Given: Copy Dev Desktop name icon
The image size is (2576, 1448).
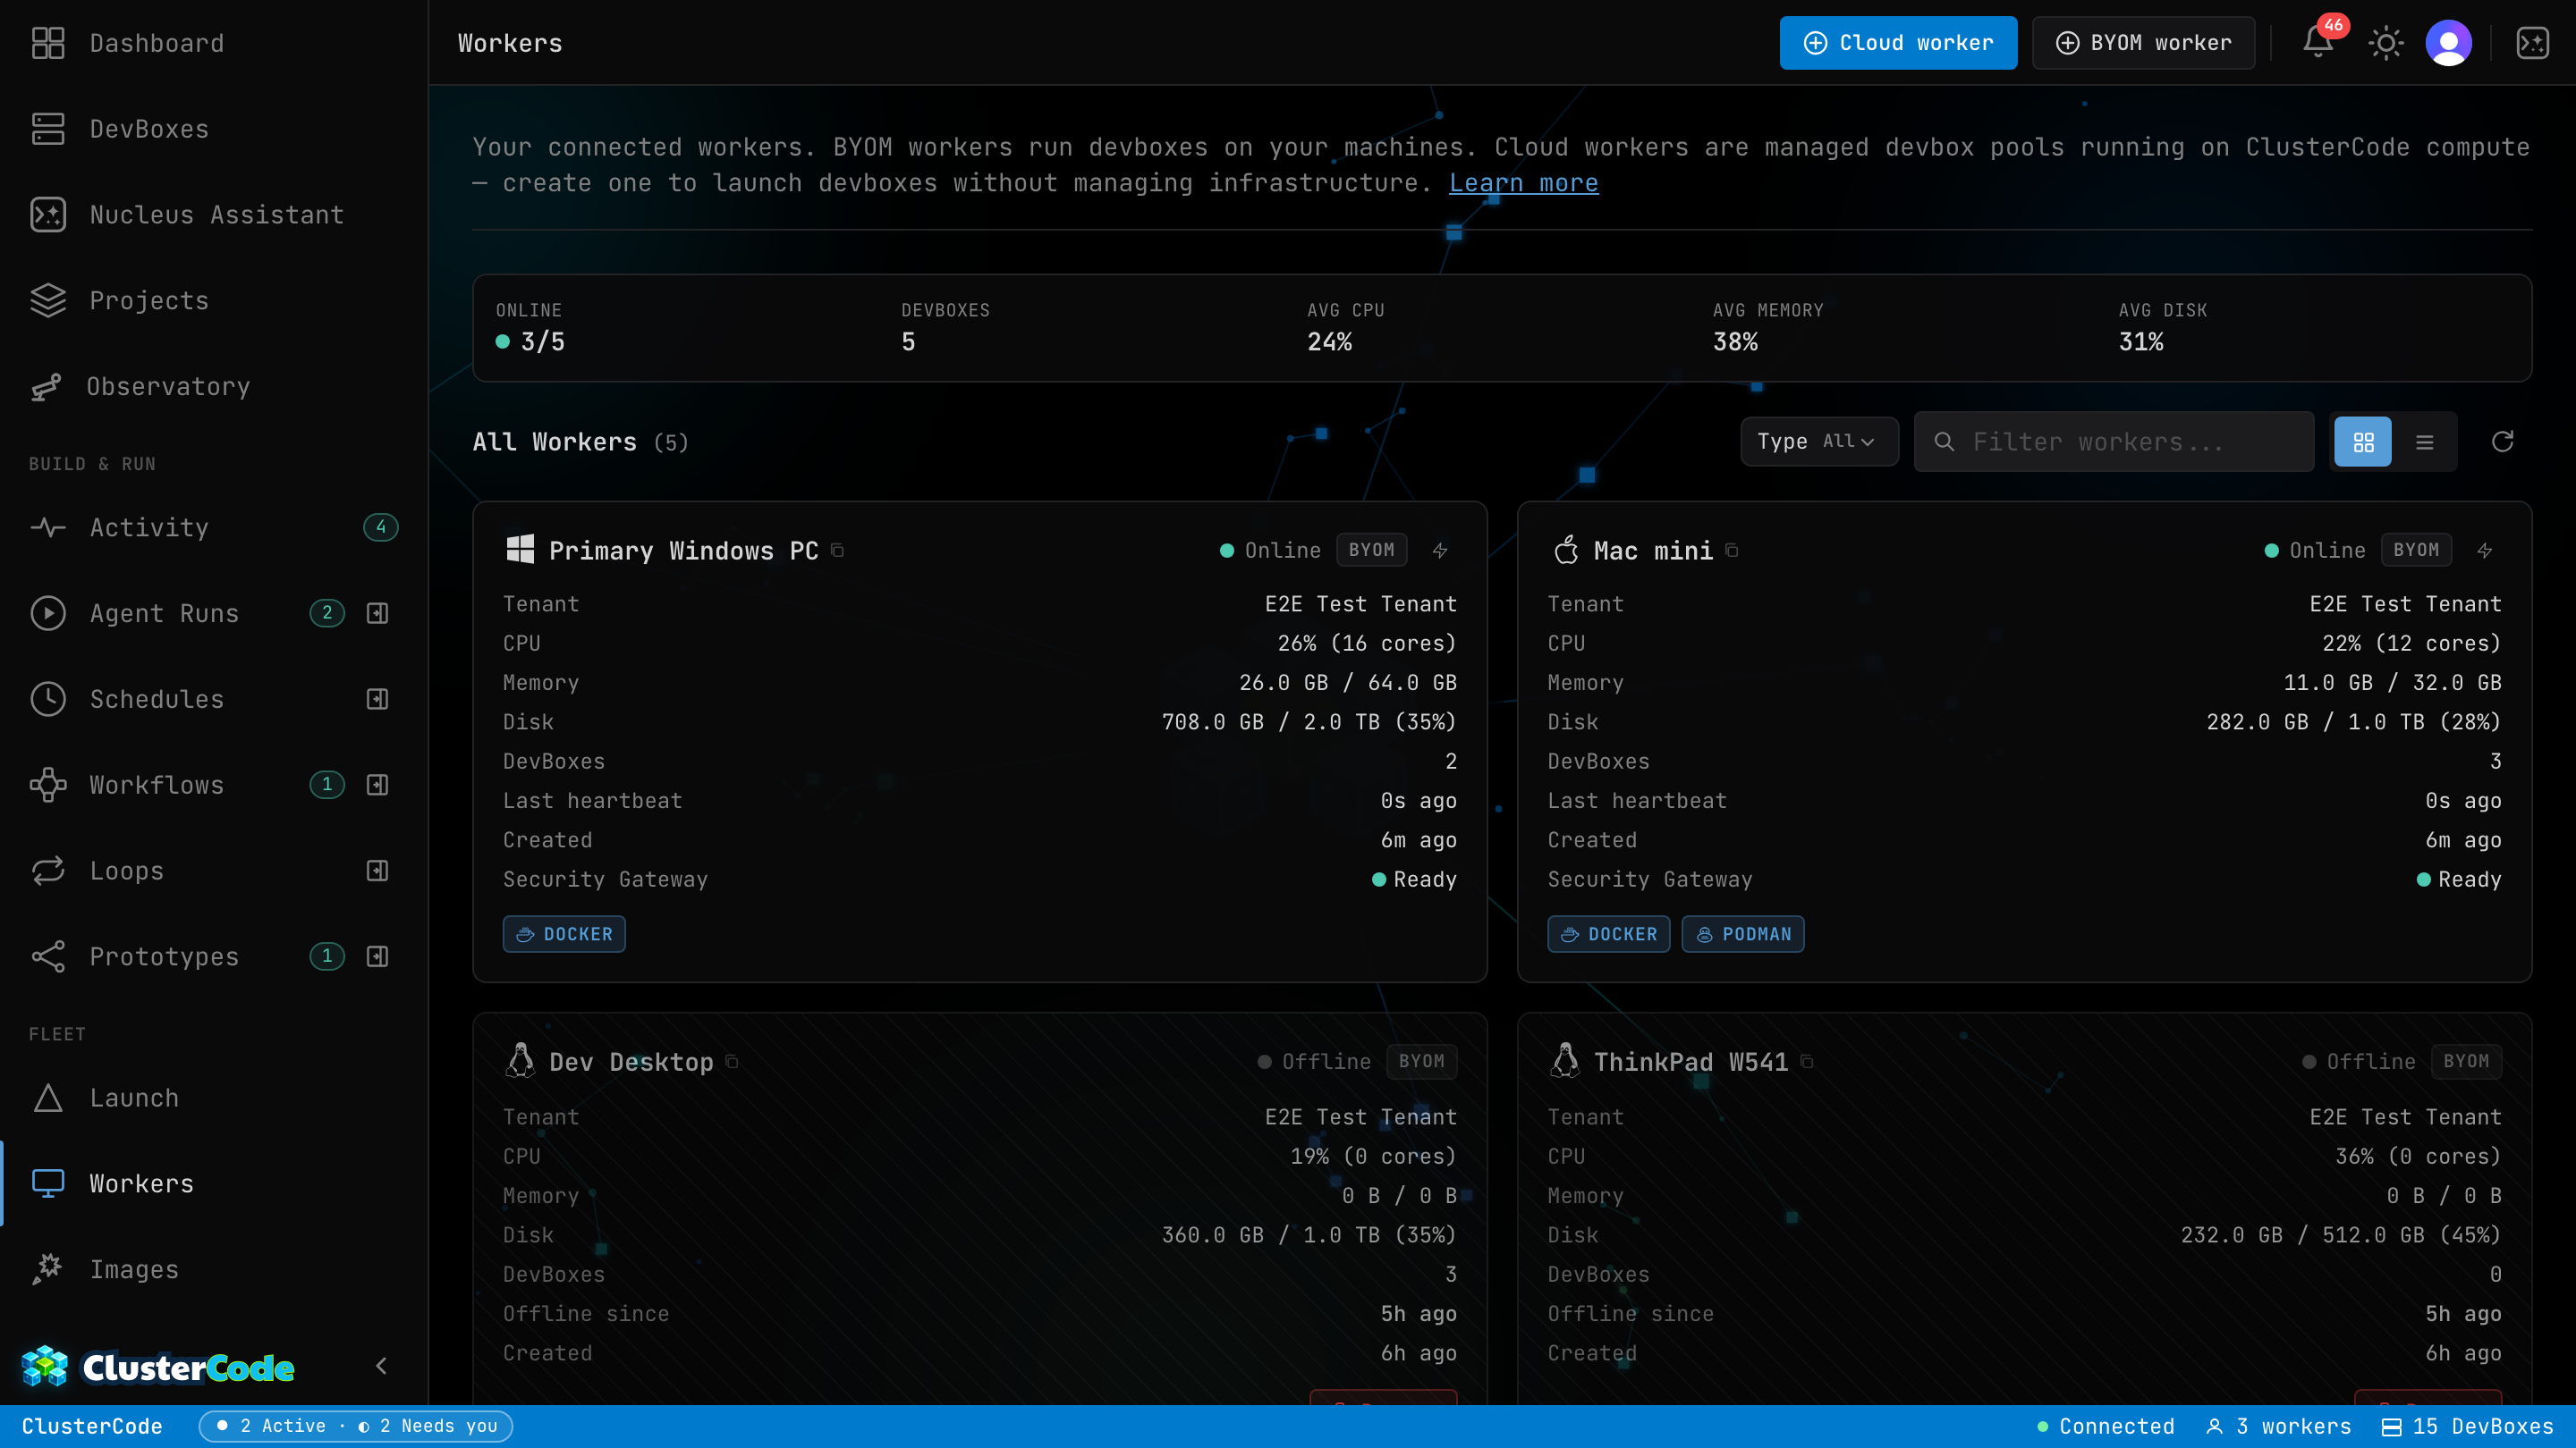Looking at the screenshot, I should click(732, 1061).
